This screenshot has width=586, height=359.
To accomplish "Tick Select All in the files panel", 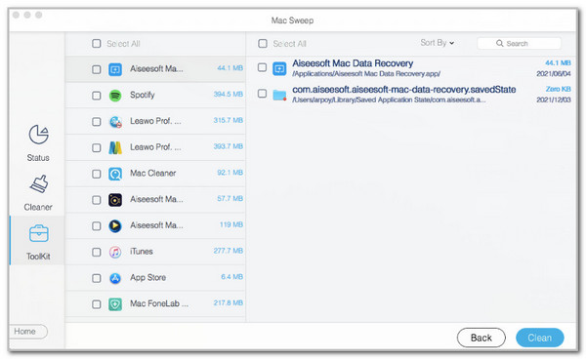I will coord(263,44).
